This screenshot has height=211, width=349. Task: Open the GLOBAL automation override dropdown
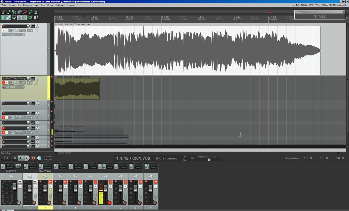pos(47,158)
